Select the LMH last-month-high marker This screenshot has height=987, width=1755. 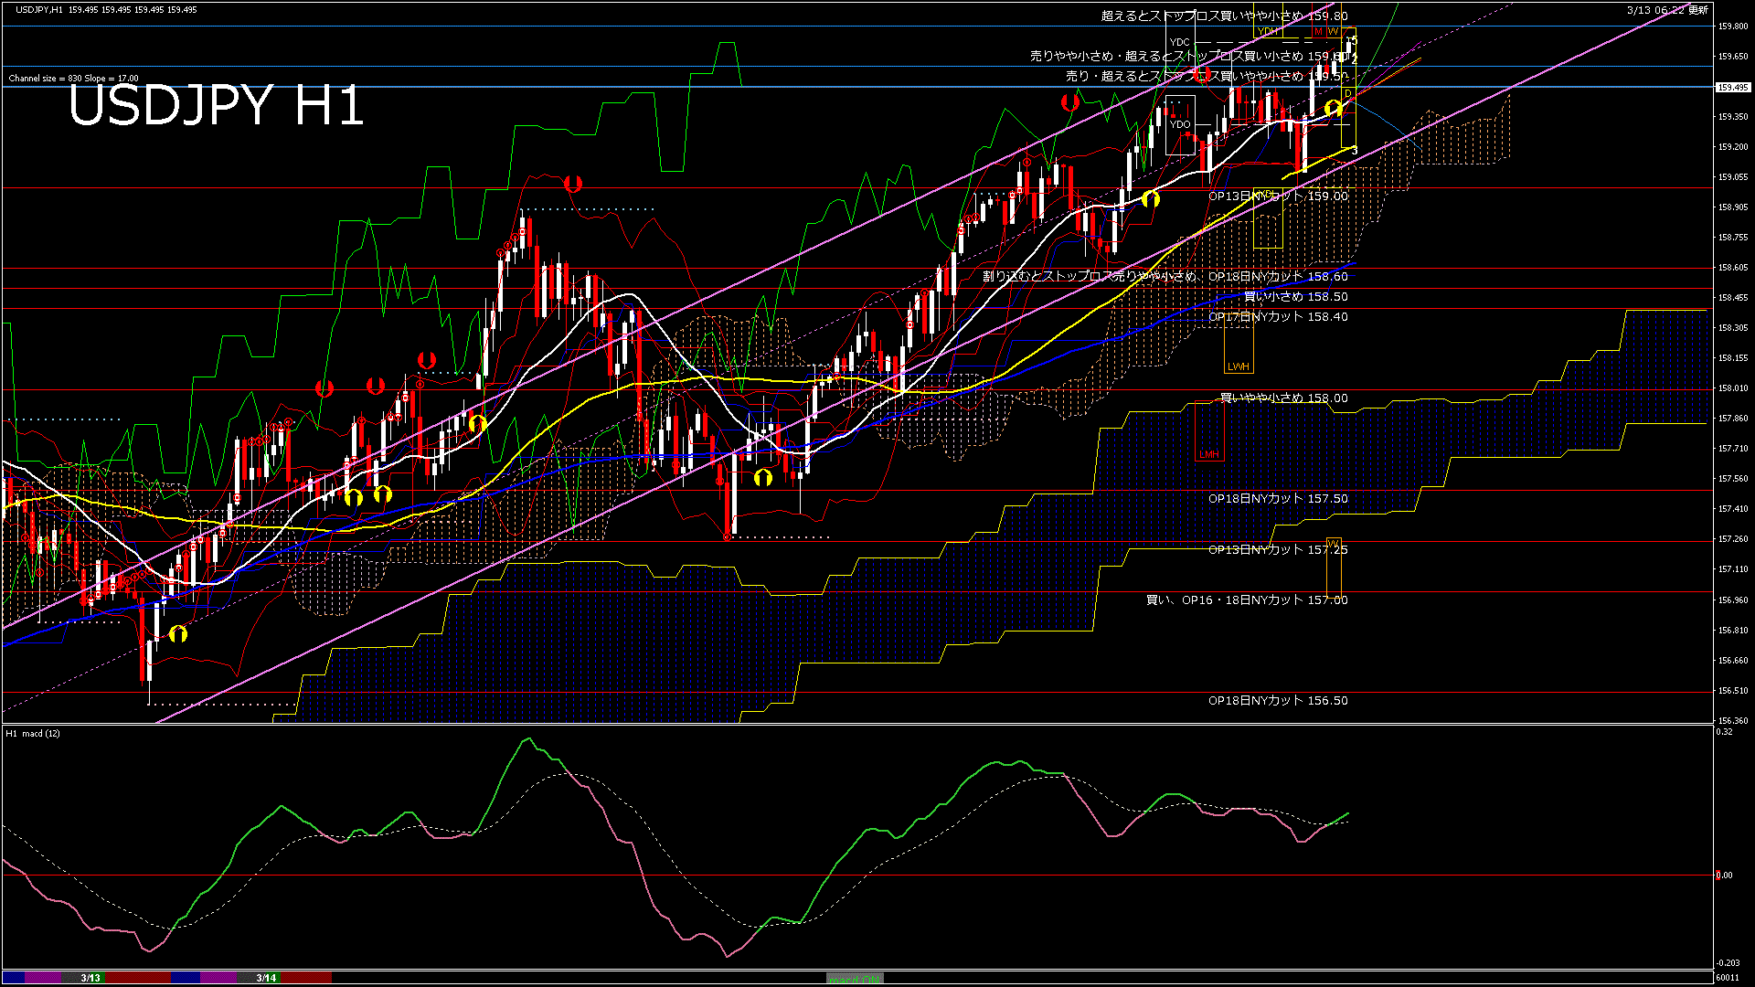pos(1208,454)
